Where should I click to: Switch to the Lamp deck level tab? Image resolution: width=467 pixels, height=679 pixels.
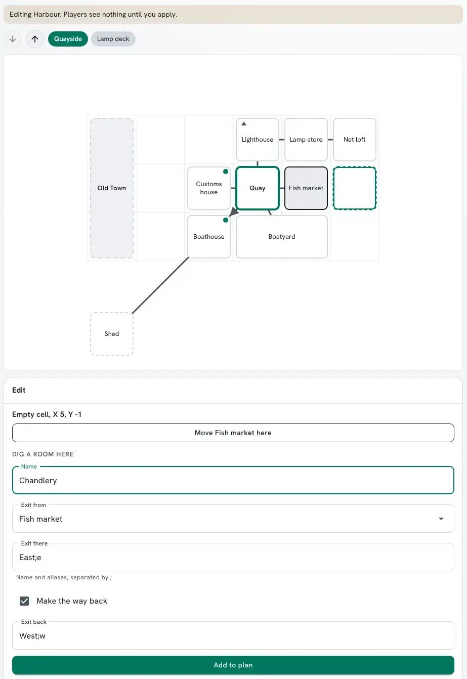tap(113, 39)
